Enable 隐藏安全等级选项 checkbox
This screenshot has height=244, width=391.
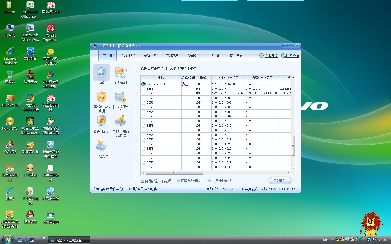(x=143, y=181)
